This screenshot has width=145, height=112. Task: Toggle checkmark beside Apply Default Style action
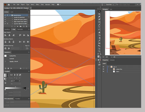5,22
